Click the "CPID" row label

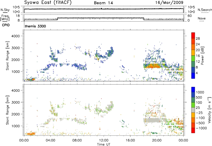click(x=6, y=25)
